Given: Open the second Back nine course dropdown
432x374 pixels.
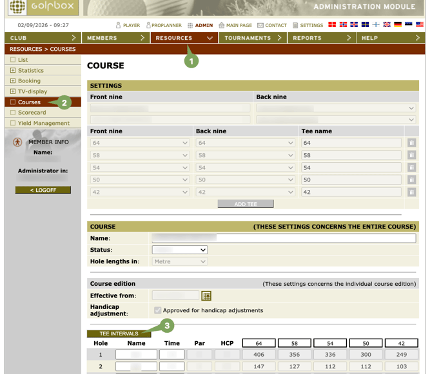Looking at the screenshot, I should tap(336, 120).
